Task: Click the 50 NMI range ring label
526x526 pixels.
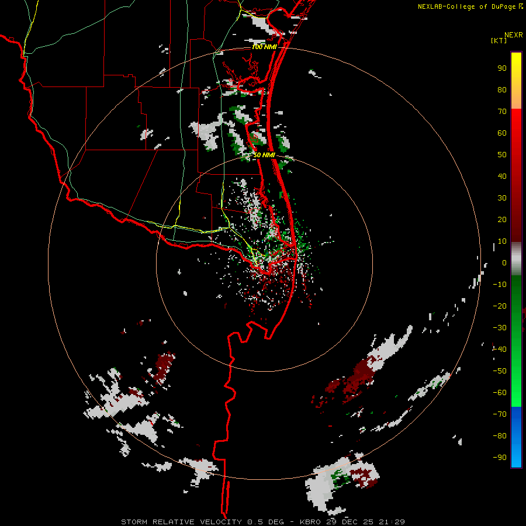Action: point(264,155)
